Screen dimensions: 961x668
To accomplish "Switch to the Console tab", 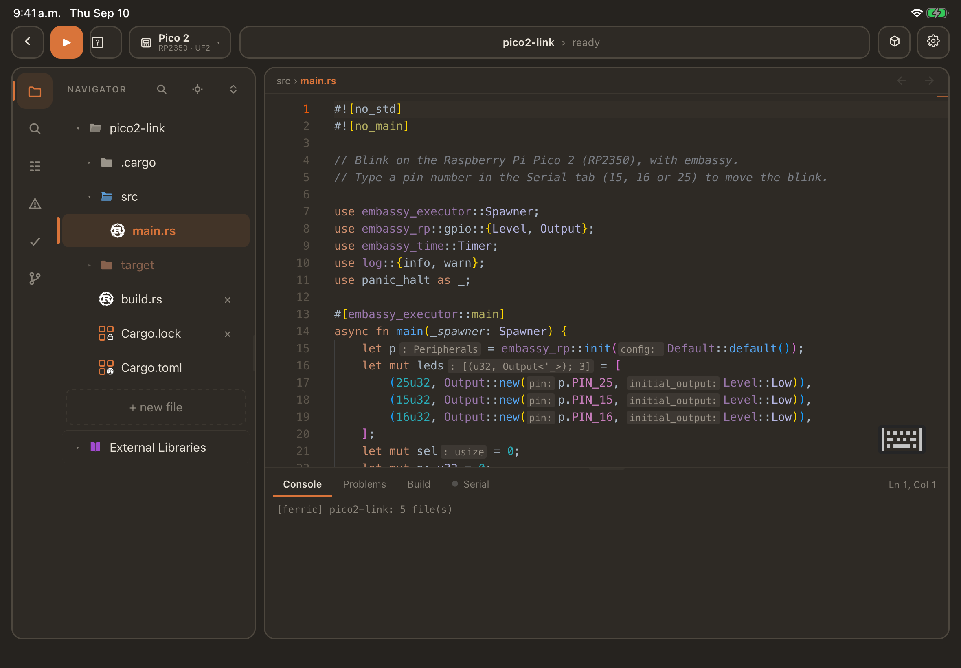I will tap(303, 484).
